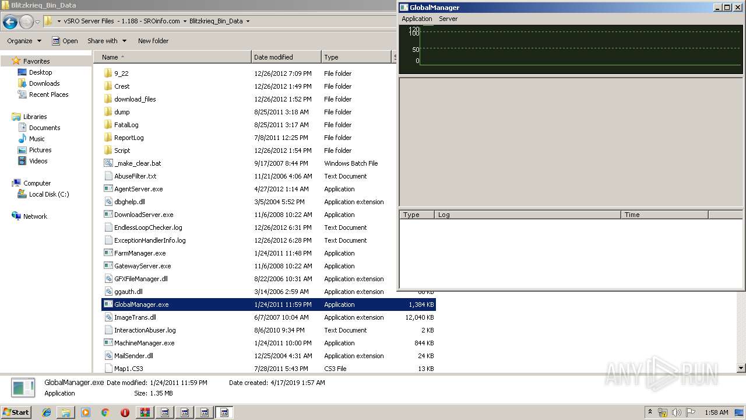Click the network status tray icon
746x420 pixels.
pyautogui.click(x=663, y=412)
